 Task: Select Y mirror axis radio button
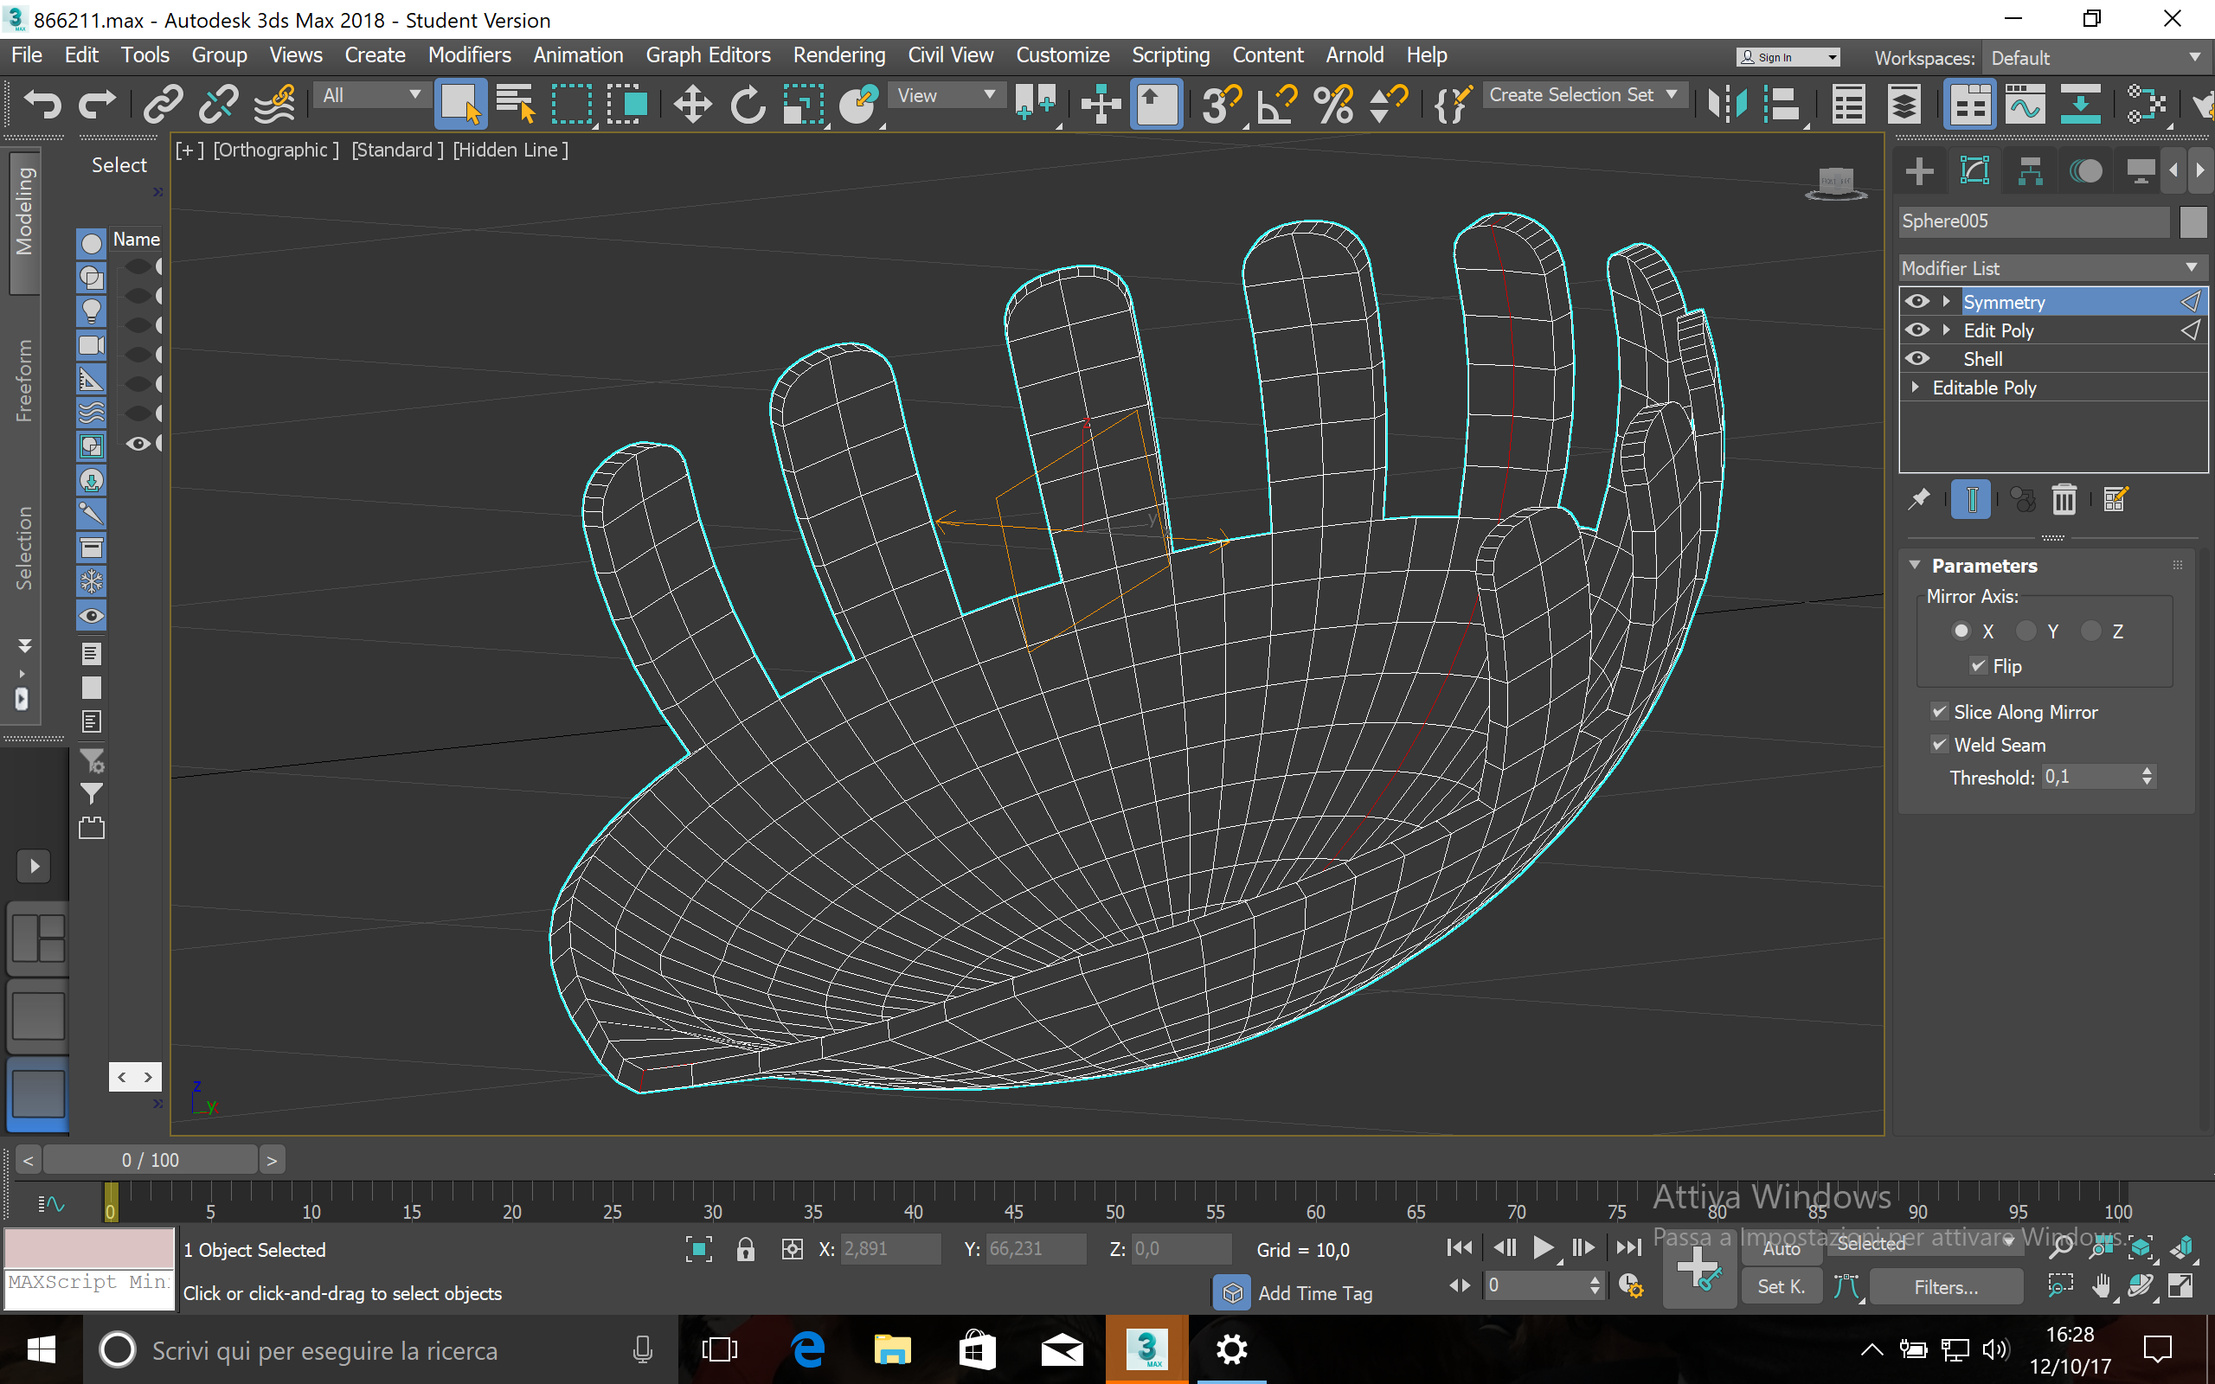tap(2026, 631)
